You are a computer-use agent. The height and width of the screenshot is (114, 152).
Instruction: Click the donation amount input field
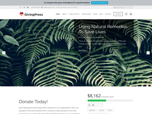pyautogui.click(x=97, y=105)
